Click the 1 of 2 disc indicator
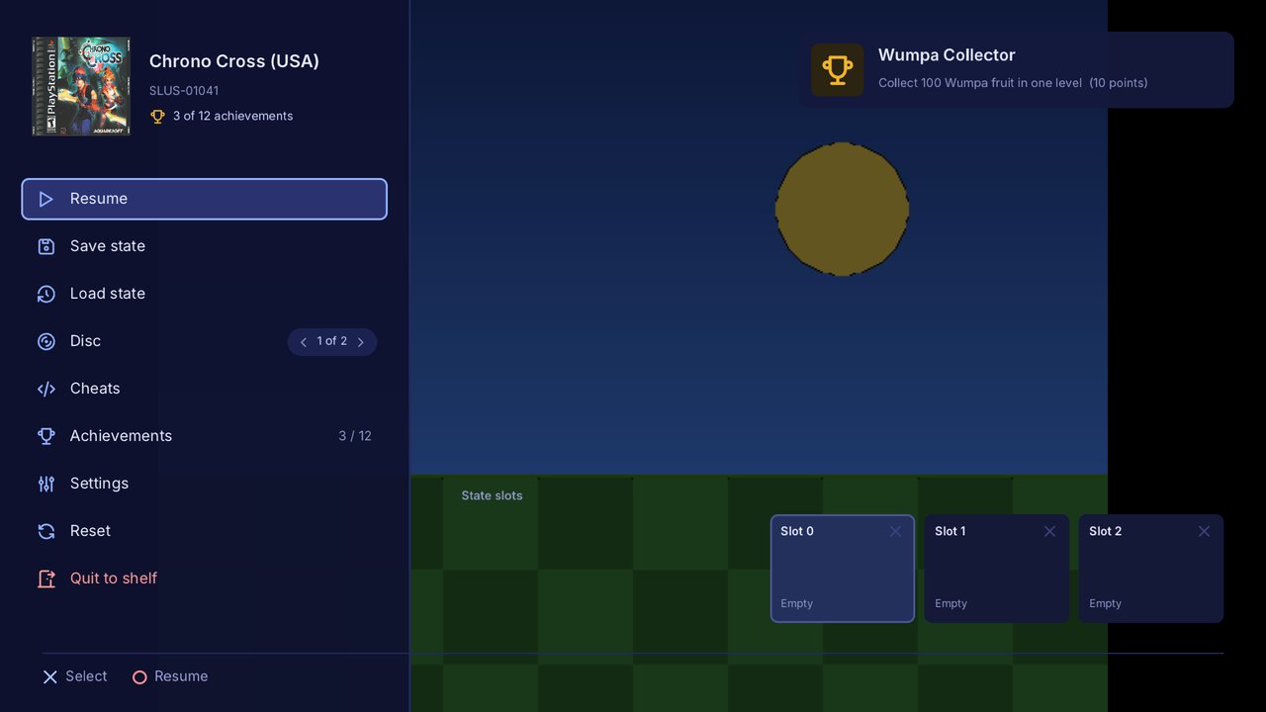 [332, 341]
